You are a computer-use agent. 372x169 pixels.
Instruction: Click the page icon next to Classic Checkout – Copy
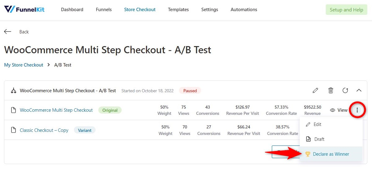click(14, 130)
